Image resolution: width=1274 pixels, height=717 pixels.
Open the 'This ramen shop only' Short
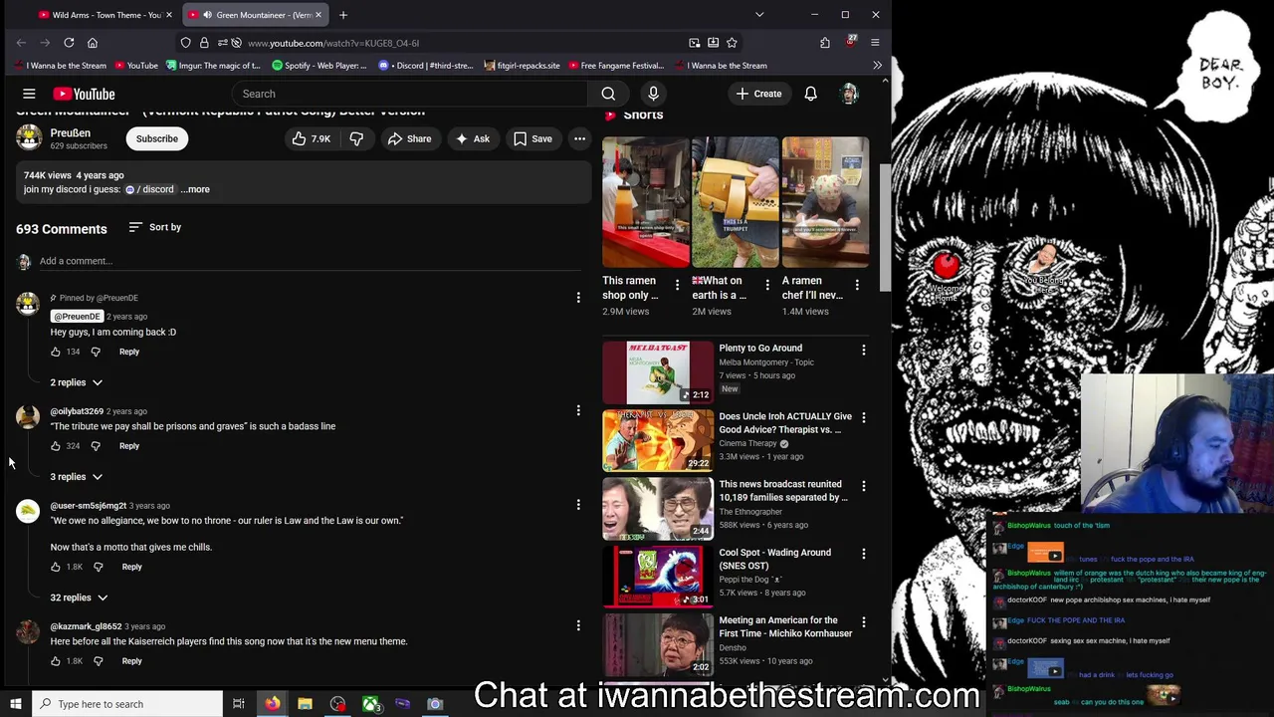coord(645,203)
